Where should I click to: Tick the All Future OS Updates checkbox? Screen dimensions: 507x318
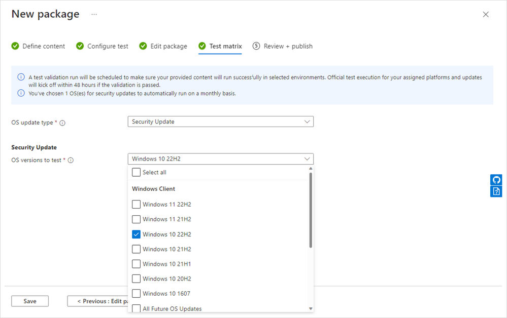136,308
